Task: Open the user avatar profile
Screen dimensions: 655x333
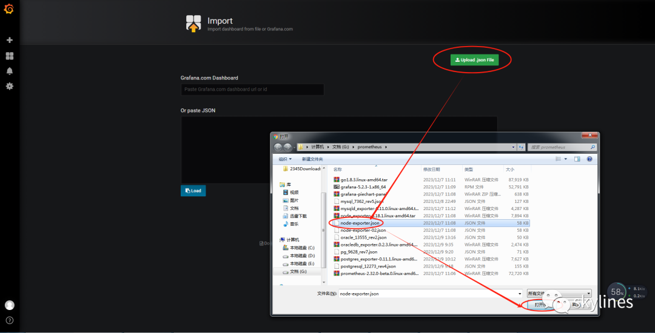Action: pyautogui.click(x=10, y=305)
